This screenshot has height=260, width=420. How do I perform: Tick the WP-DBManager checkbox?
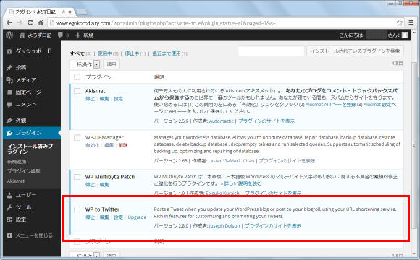click(x=77, y=138)
